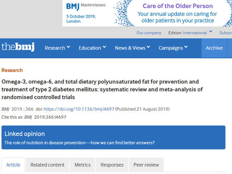
Task: View the Peer review tab
Action: coord(146,165)
